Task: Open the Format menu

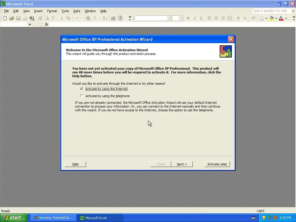Action: (x=52, y=11)
